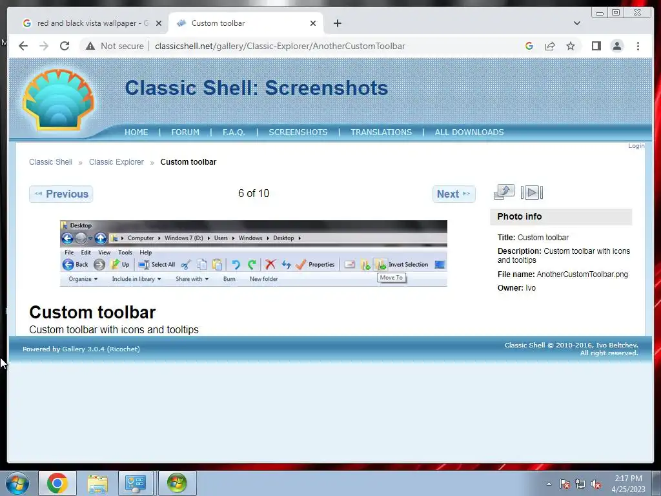This screenshot has width=661, height=496.
Task: Click file name AnotherCustomToolbar.png
Action: coord(582,274)
